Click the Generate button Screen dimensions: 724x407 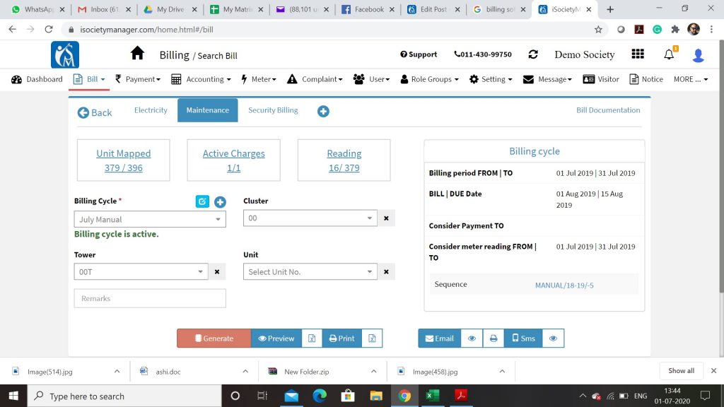(x=213, y=338)
